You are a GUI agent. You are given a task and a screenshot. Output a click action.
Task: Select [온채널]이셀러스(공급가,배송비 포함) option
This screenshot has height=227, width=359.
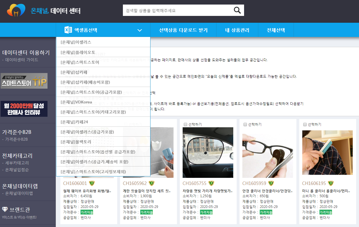(103, 162)
